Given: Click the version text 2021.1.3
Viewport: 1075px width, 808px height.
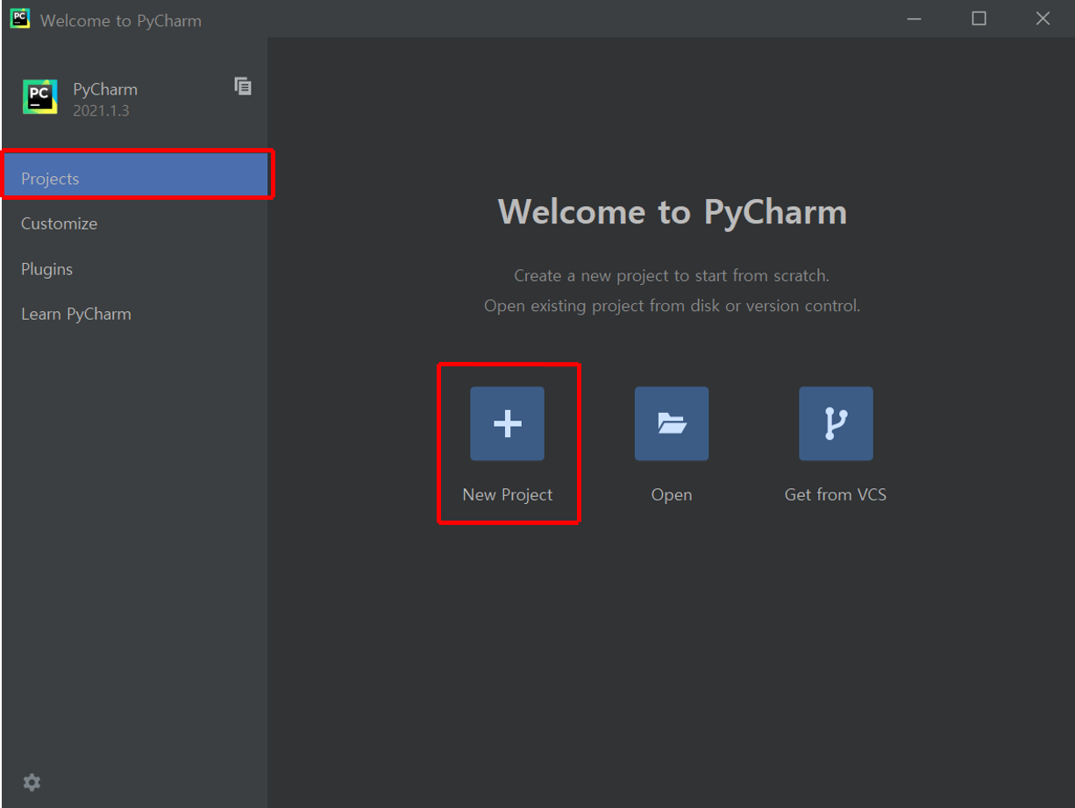Looking at the screenshot, I should coord(101,111).
